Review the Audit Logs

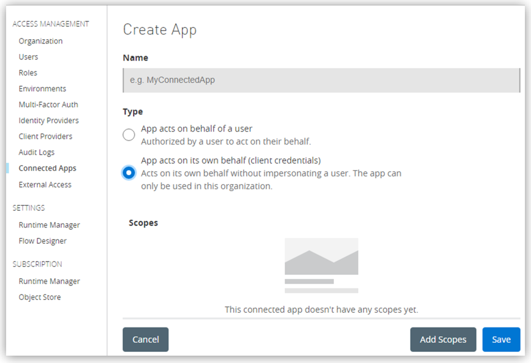click(x=37, y=152)
